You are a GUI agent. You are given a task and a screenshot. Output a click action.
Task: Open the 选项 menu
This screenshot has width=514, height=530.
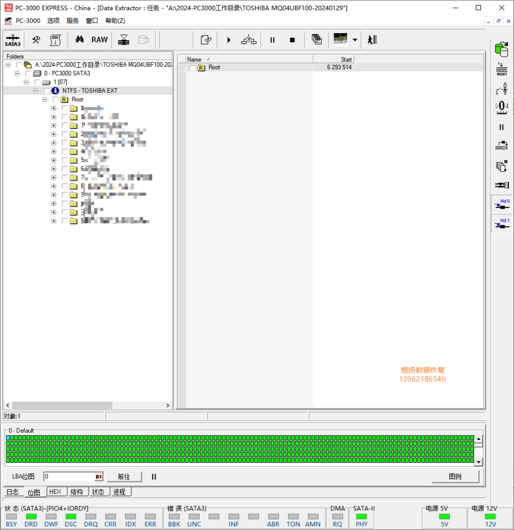click(53, 21)
